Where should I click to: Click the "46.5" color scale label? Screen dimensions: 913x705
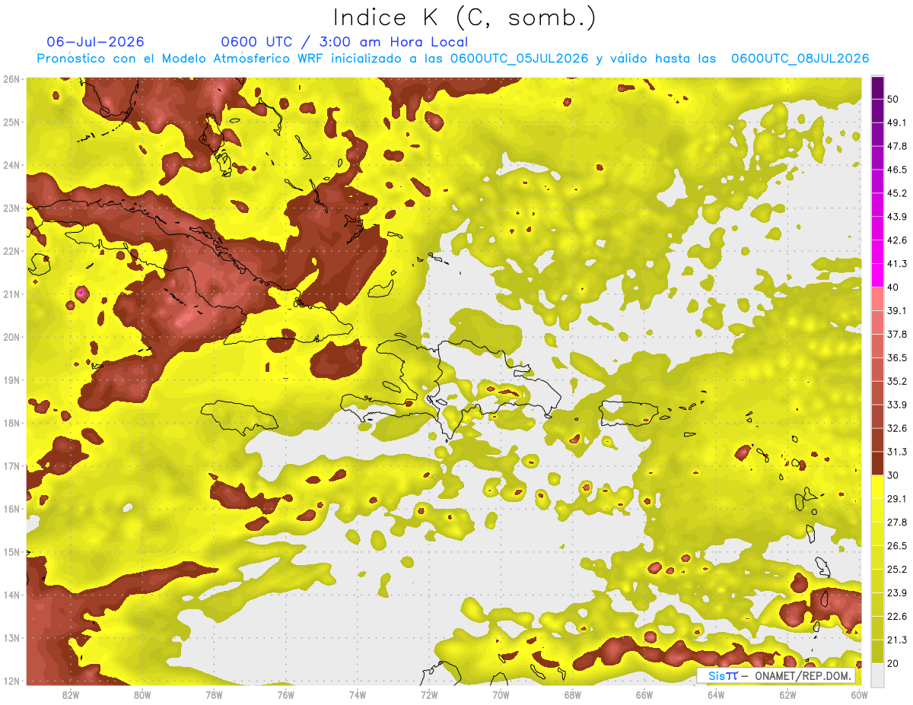click(897, 170)
